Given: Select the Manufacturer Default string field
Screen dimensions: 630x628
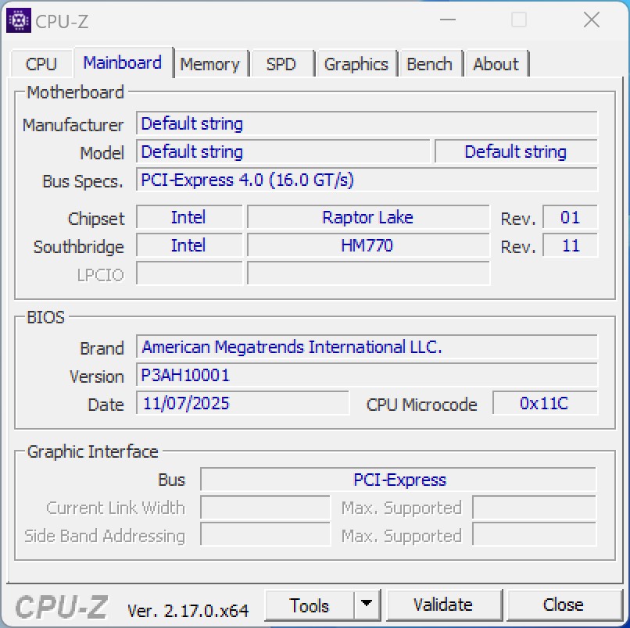Looking at the screenshot, I should (367, 123).
